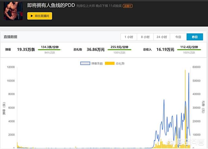Select the highlighted 昨日 tab

click(x=195, y=37)
